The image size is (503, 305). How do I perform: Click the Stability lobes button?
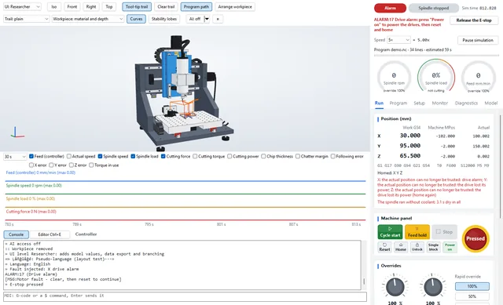(164, 19)
